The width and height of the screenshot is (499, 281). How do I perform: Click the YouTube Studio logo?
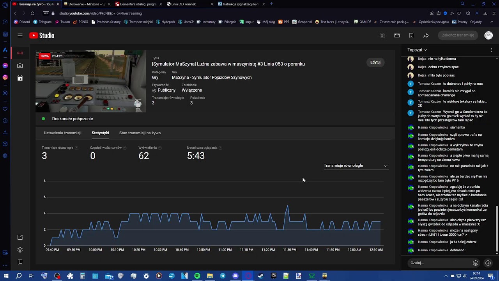[42, 36]
